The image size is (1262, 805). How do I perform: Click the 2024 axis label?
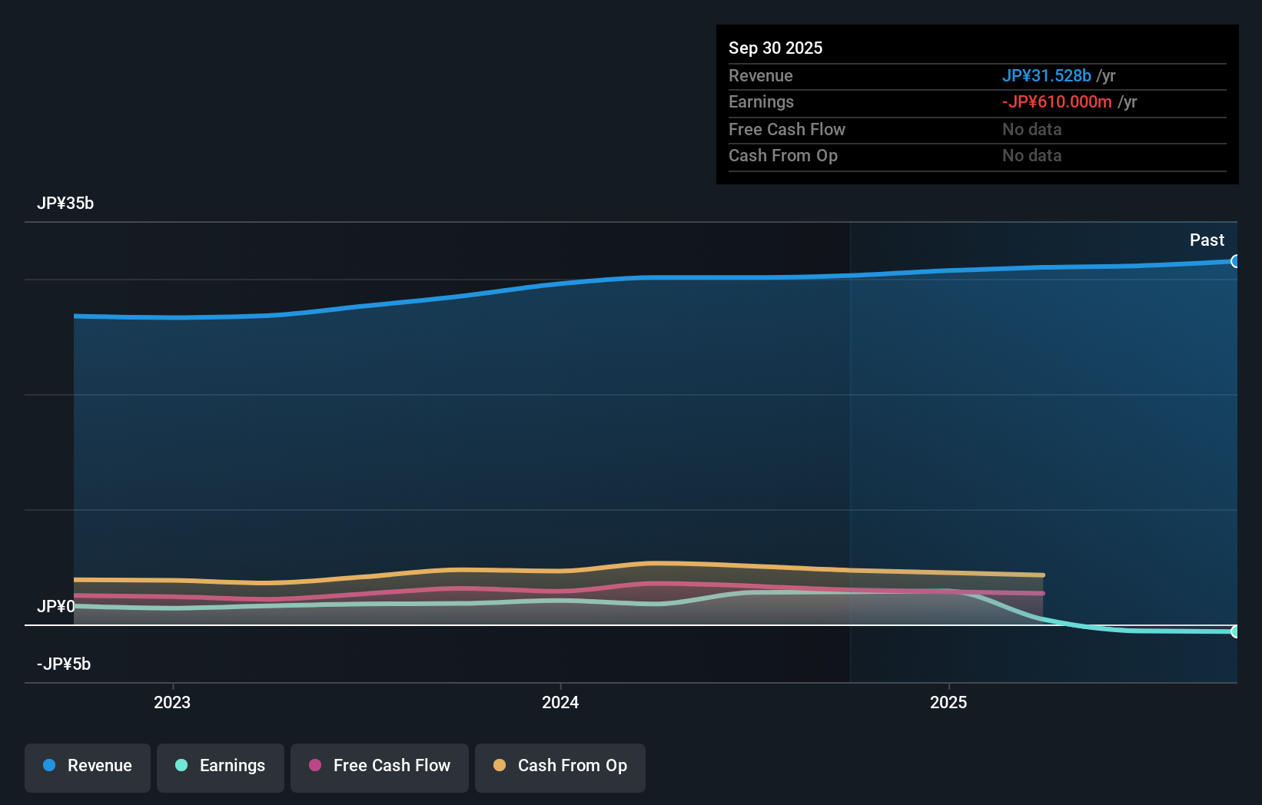[560, 701]
